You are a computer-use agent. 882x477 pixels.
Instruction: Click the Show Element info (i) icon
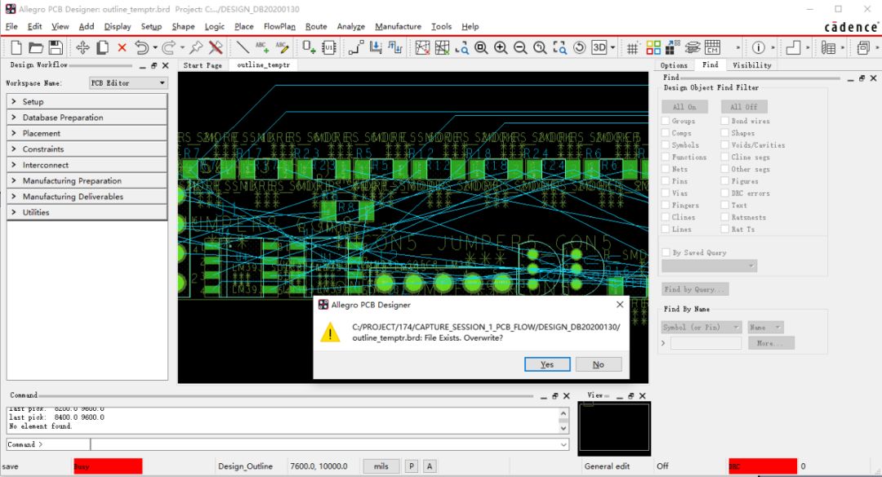click(x=758, y=48)
